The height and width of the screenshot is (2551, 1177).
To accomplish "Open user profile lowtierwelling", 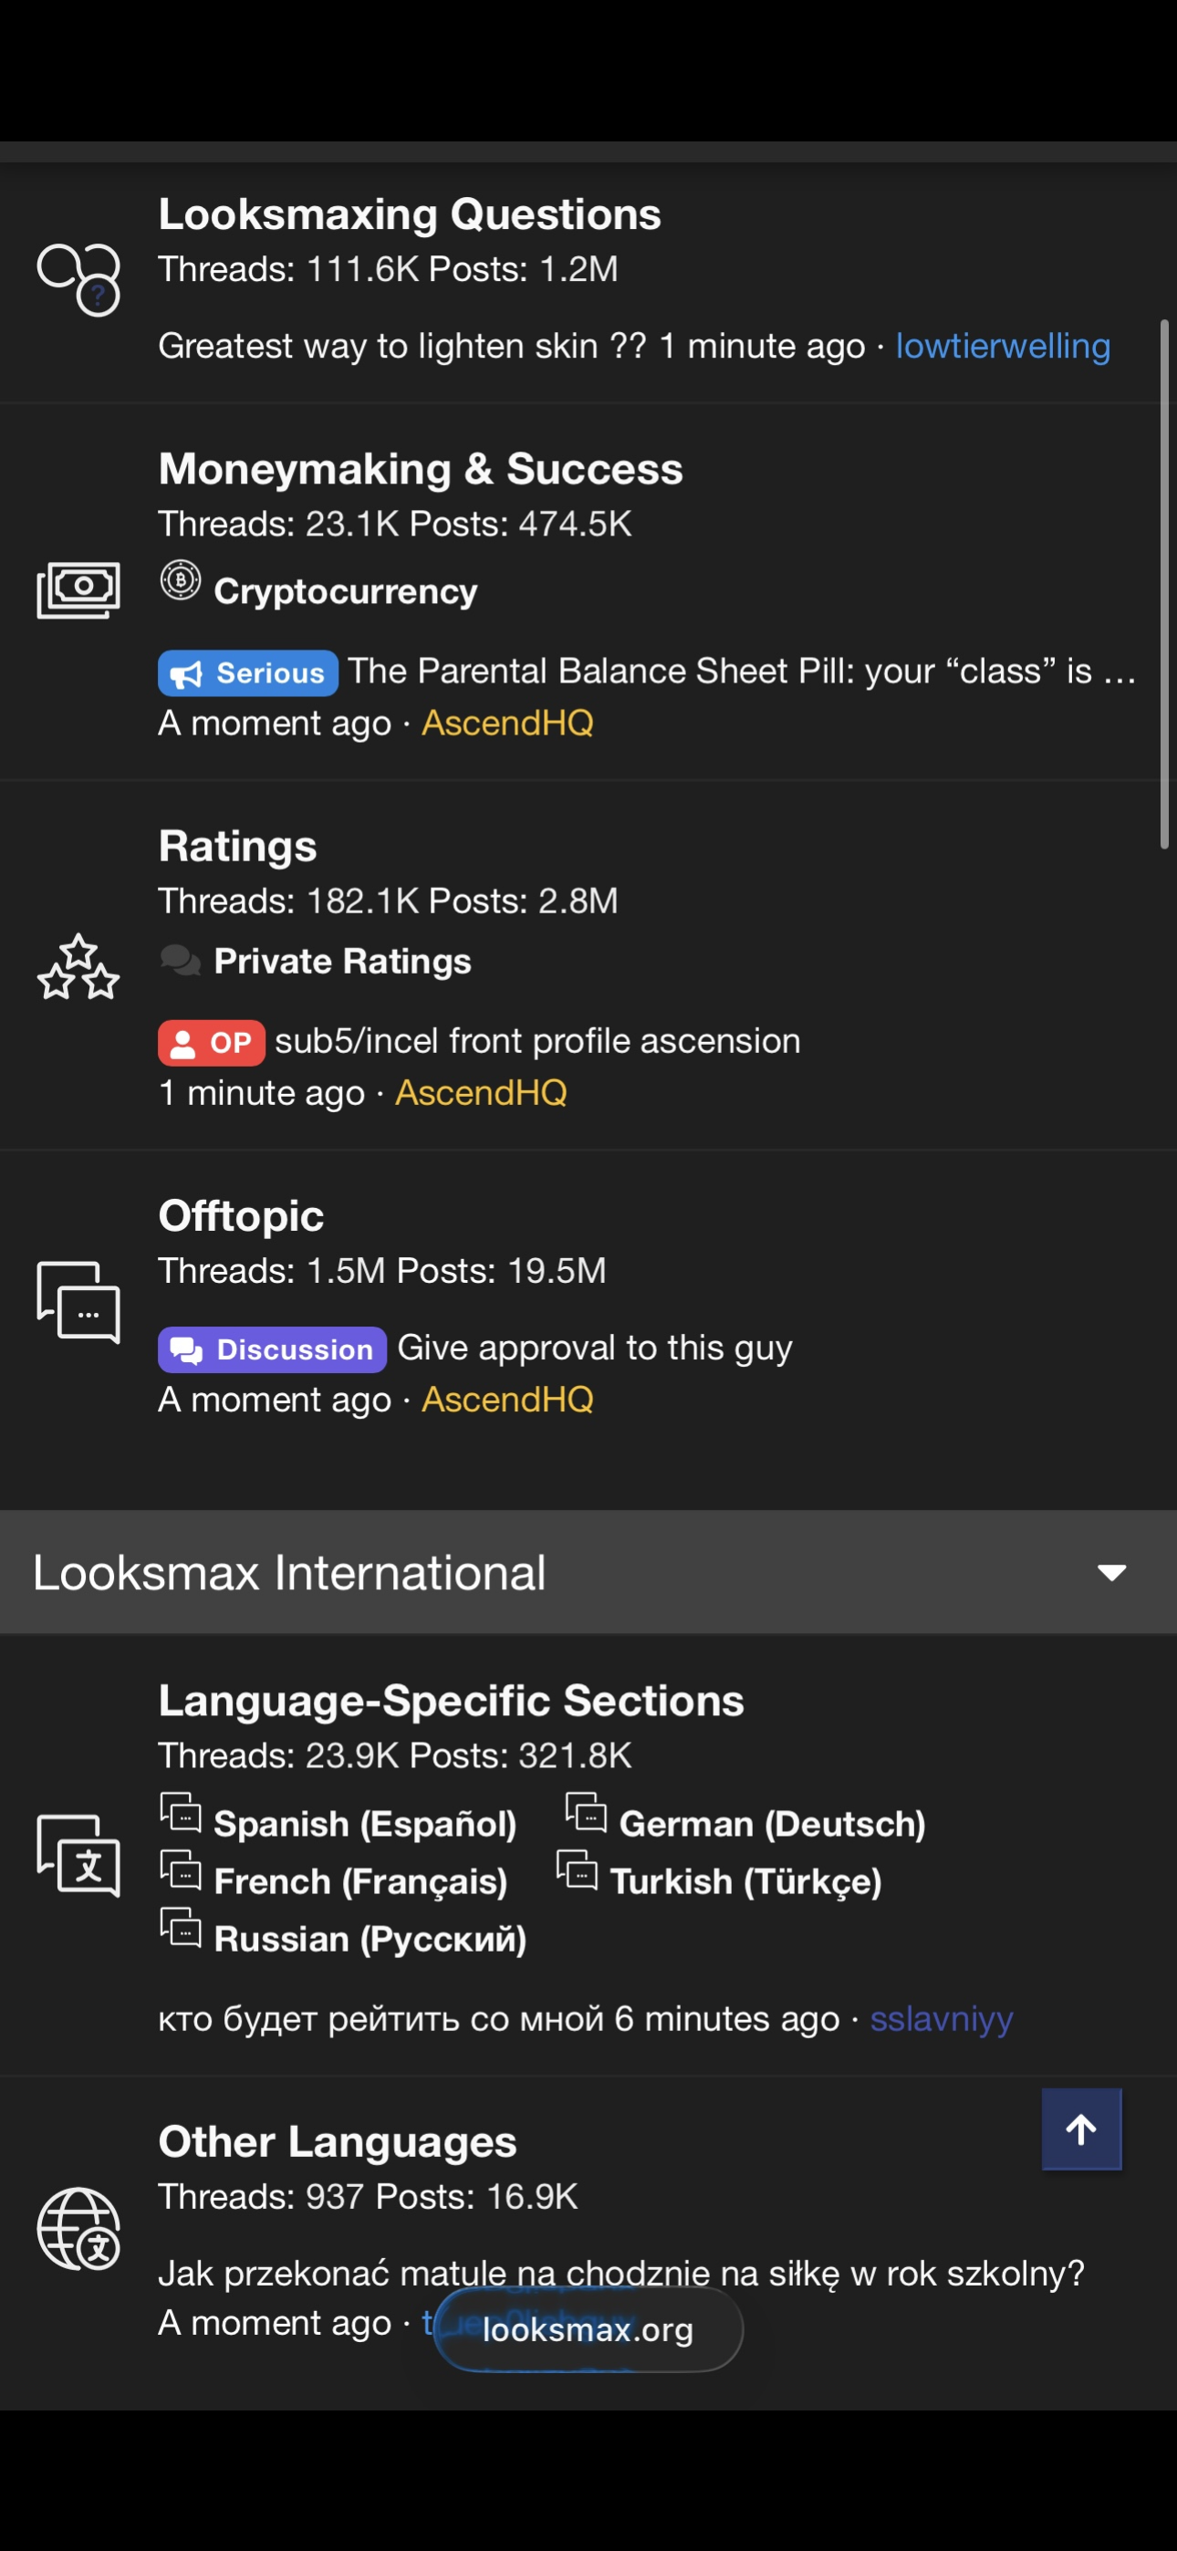I will pyautogui.click(x=1003, y=346).
